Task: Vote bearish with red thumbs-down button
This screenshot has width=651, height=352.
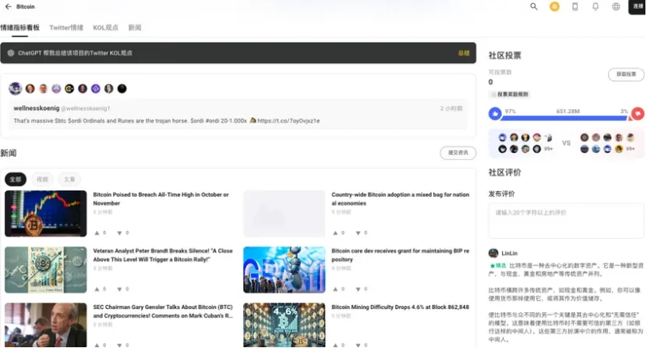Action: pyautogui.click(x=637, y=113)
